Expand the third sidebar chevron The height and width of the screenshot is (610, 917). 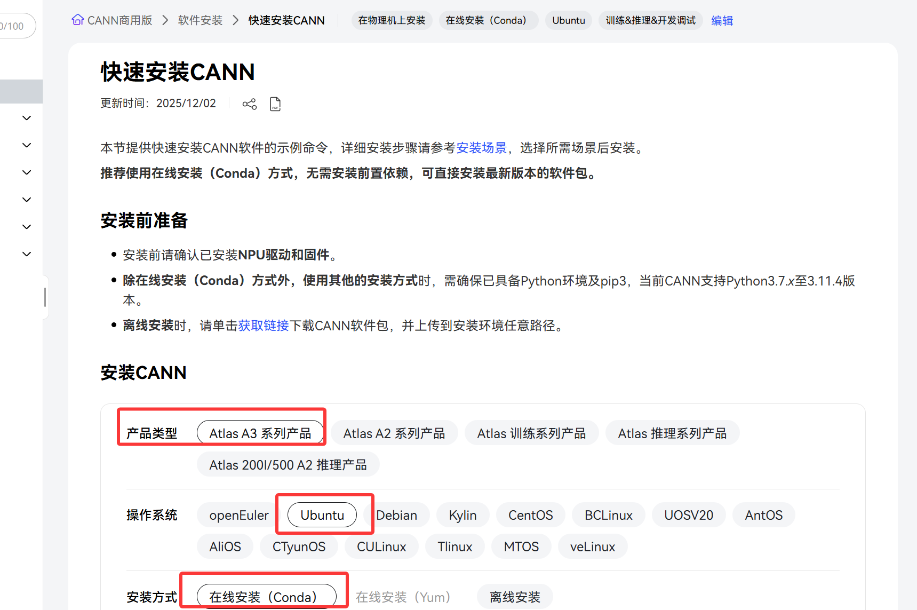(27, 172)
